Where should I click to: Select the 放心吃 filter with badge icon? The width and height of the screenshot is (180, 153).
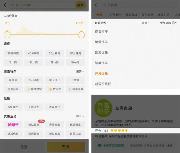click(55, 89)
